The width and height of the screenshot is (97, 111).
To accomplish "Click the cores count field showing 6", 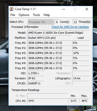I will (57, 22).
